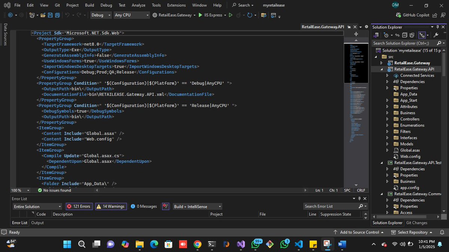Image resolution: width=449 pixels, height=252 pixels.
Task: Open Visual Studio Code from the taskbar
Action: click(298, 244)
